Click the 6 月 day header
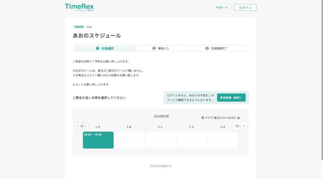This screenshot has height=179, width=323. 223,127
